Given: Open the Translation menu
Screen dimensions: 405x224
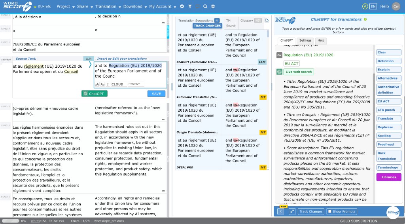Looking at the screenshot, I should tap(108, 6).
